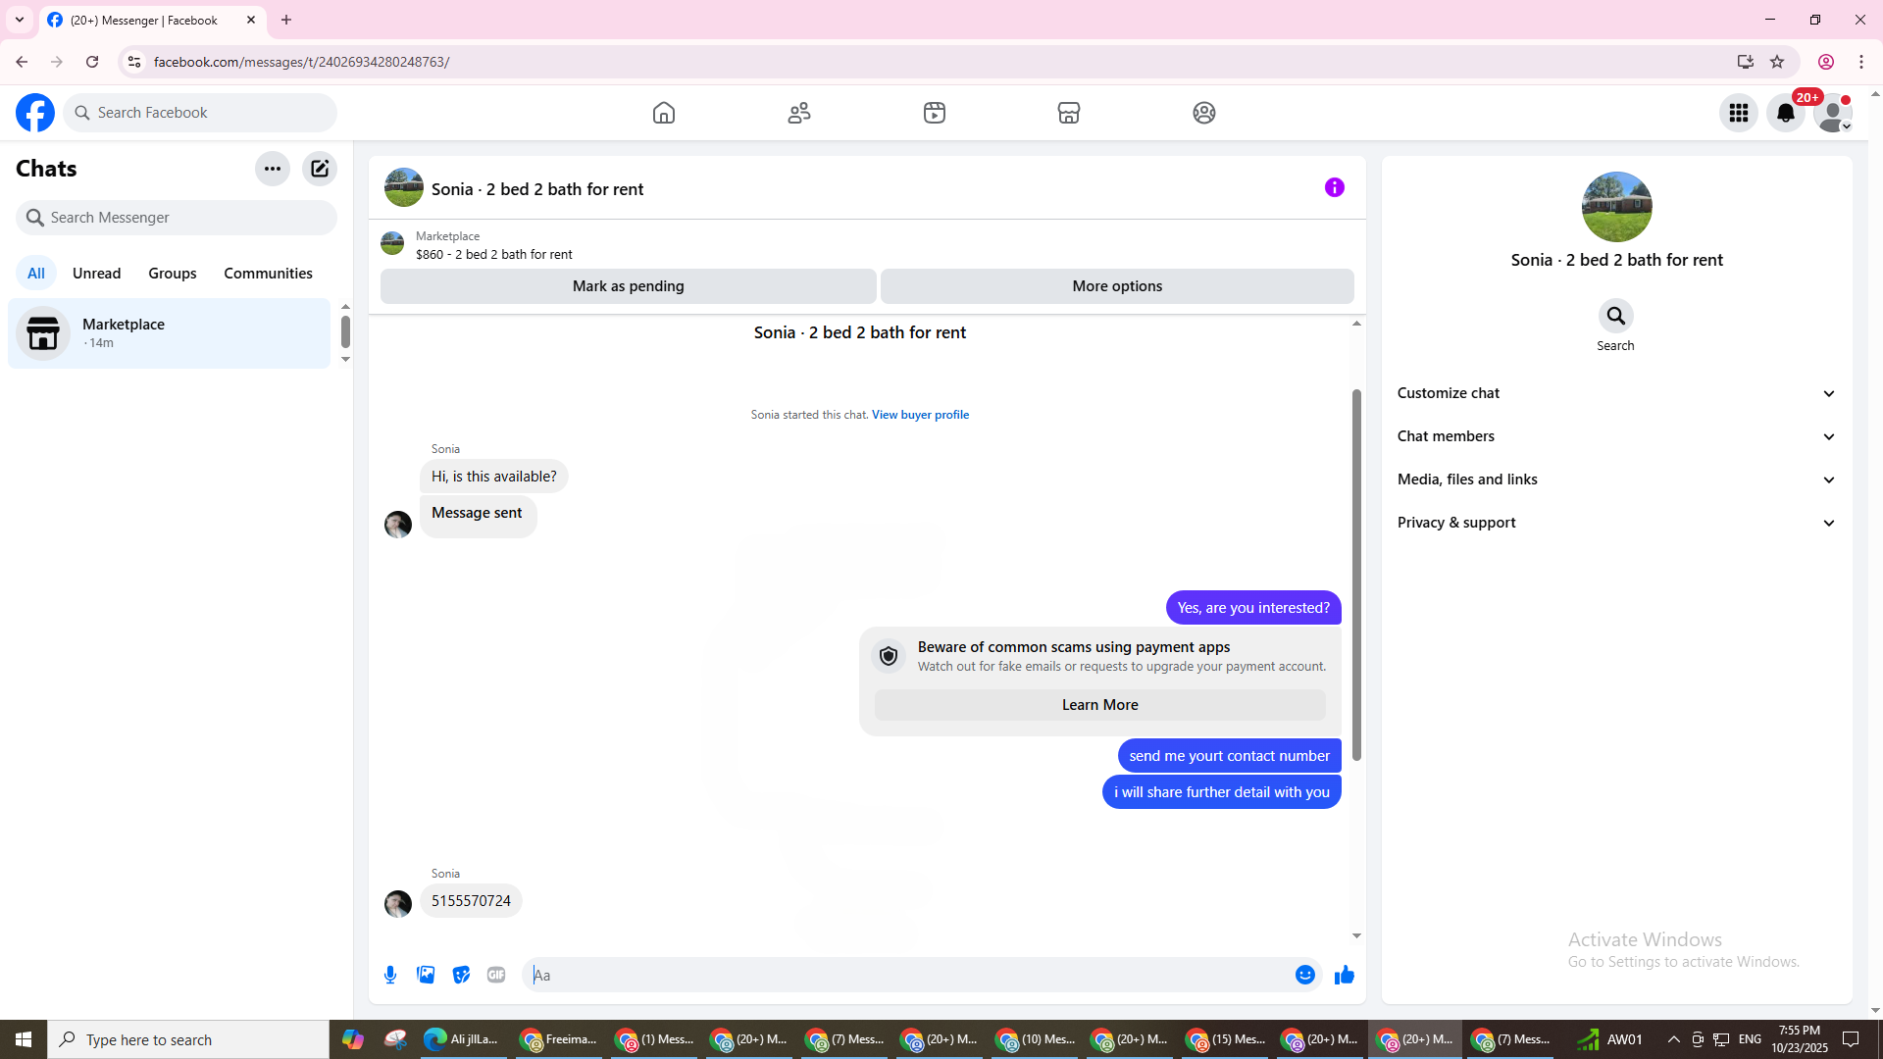The image size is (1883, 1059).
Task: Expand the Chat members section
Action: pyautogui.click(x=1615, y=436)
